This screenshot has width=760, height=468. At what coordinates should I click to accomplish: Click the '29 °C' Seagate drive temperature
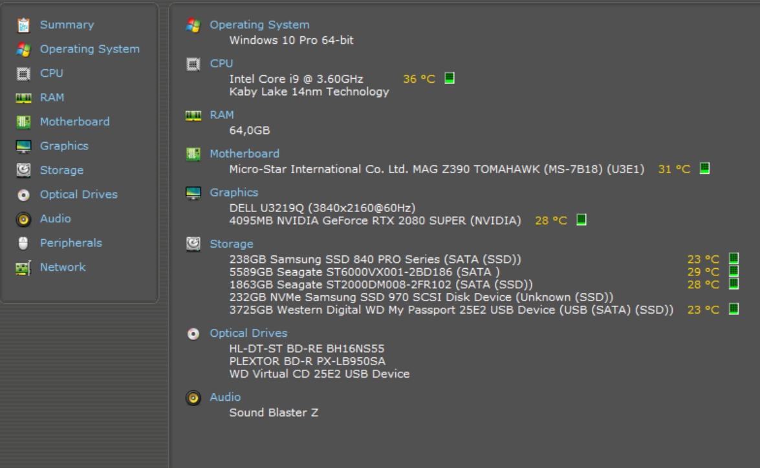pos(703,271)
